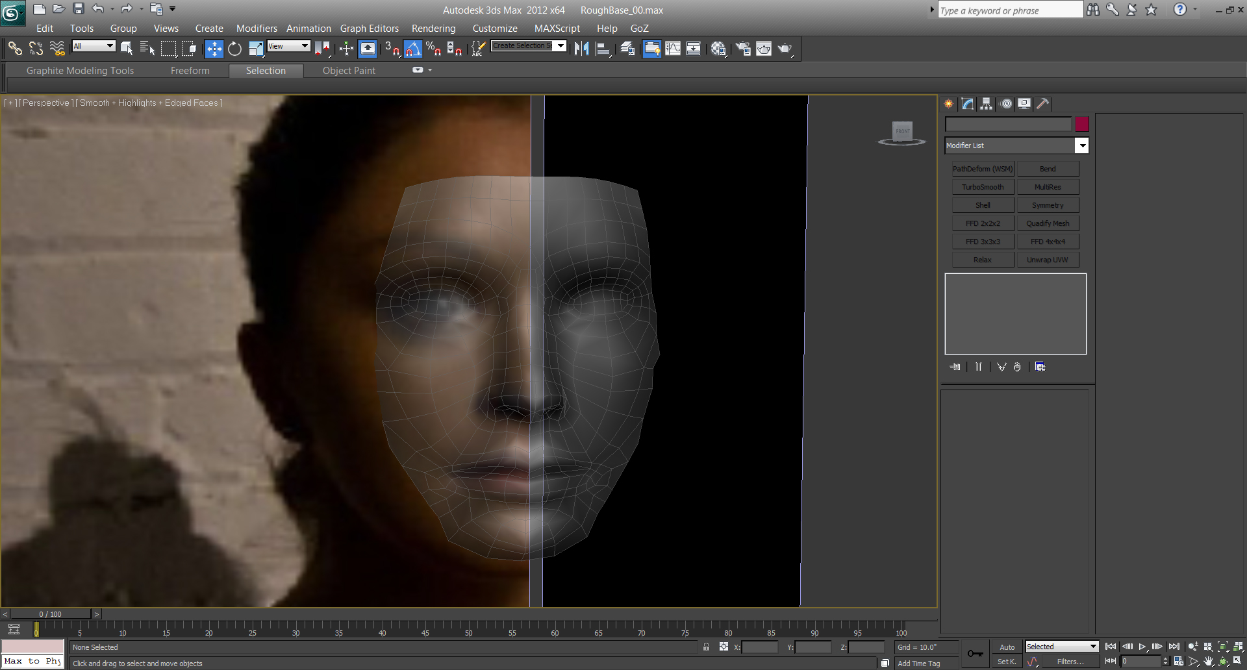
Task: Open Select by Name dialog
Action: pyautogui.click(x=147, y=49)
